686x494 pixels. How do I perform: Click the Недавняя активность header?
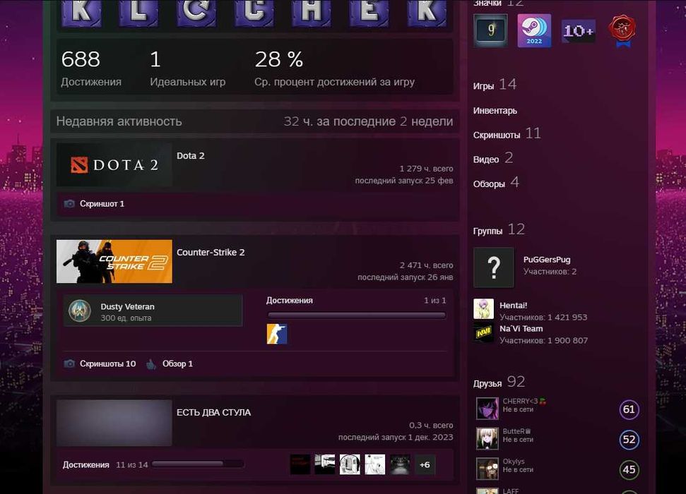pos(119,121)
